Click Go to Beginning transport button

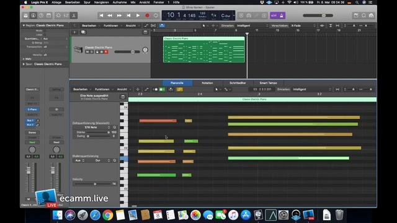[101, 15]
